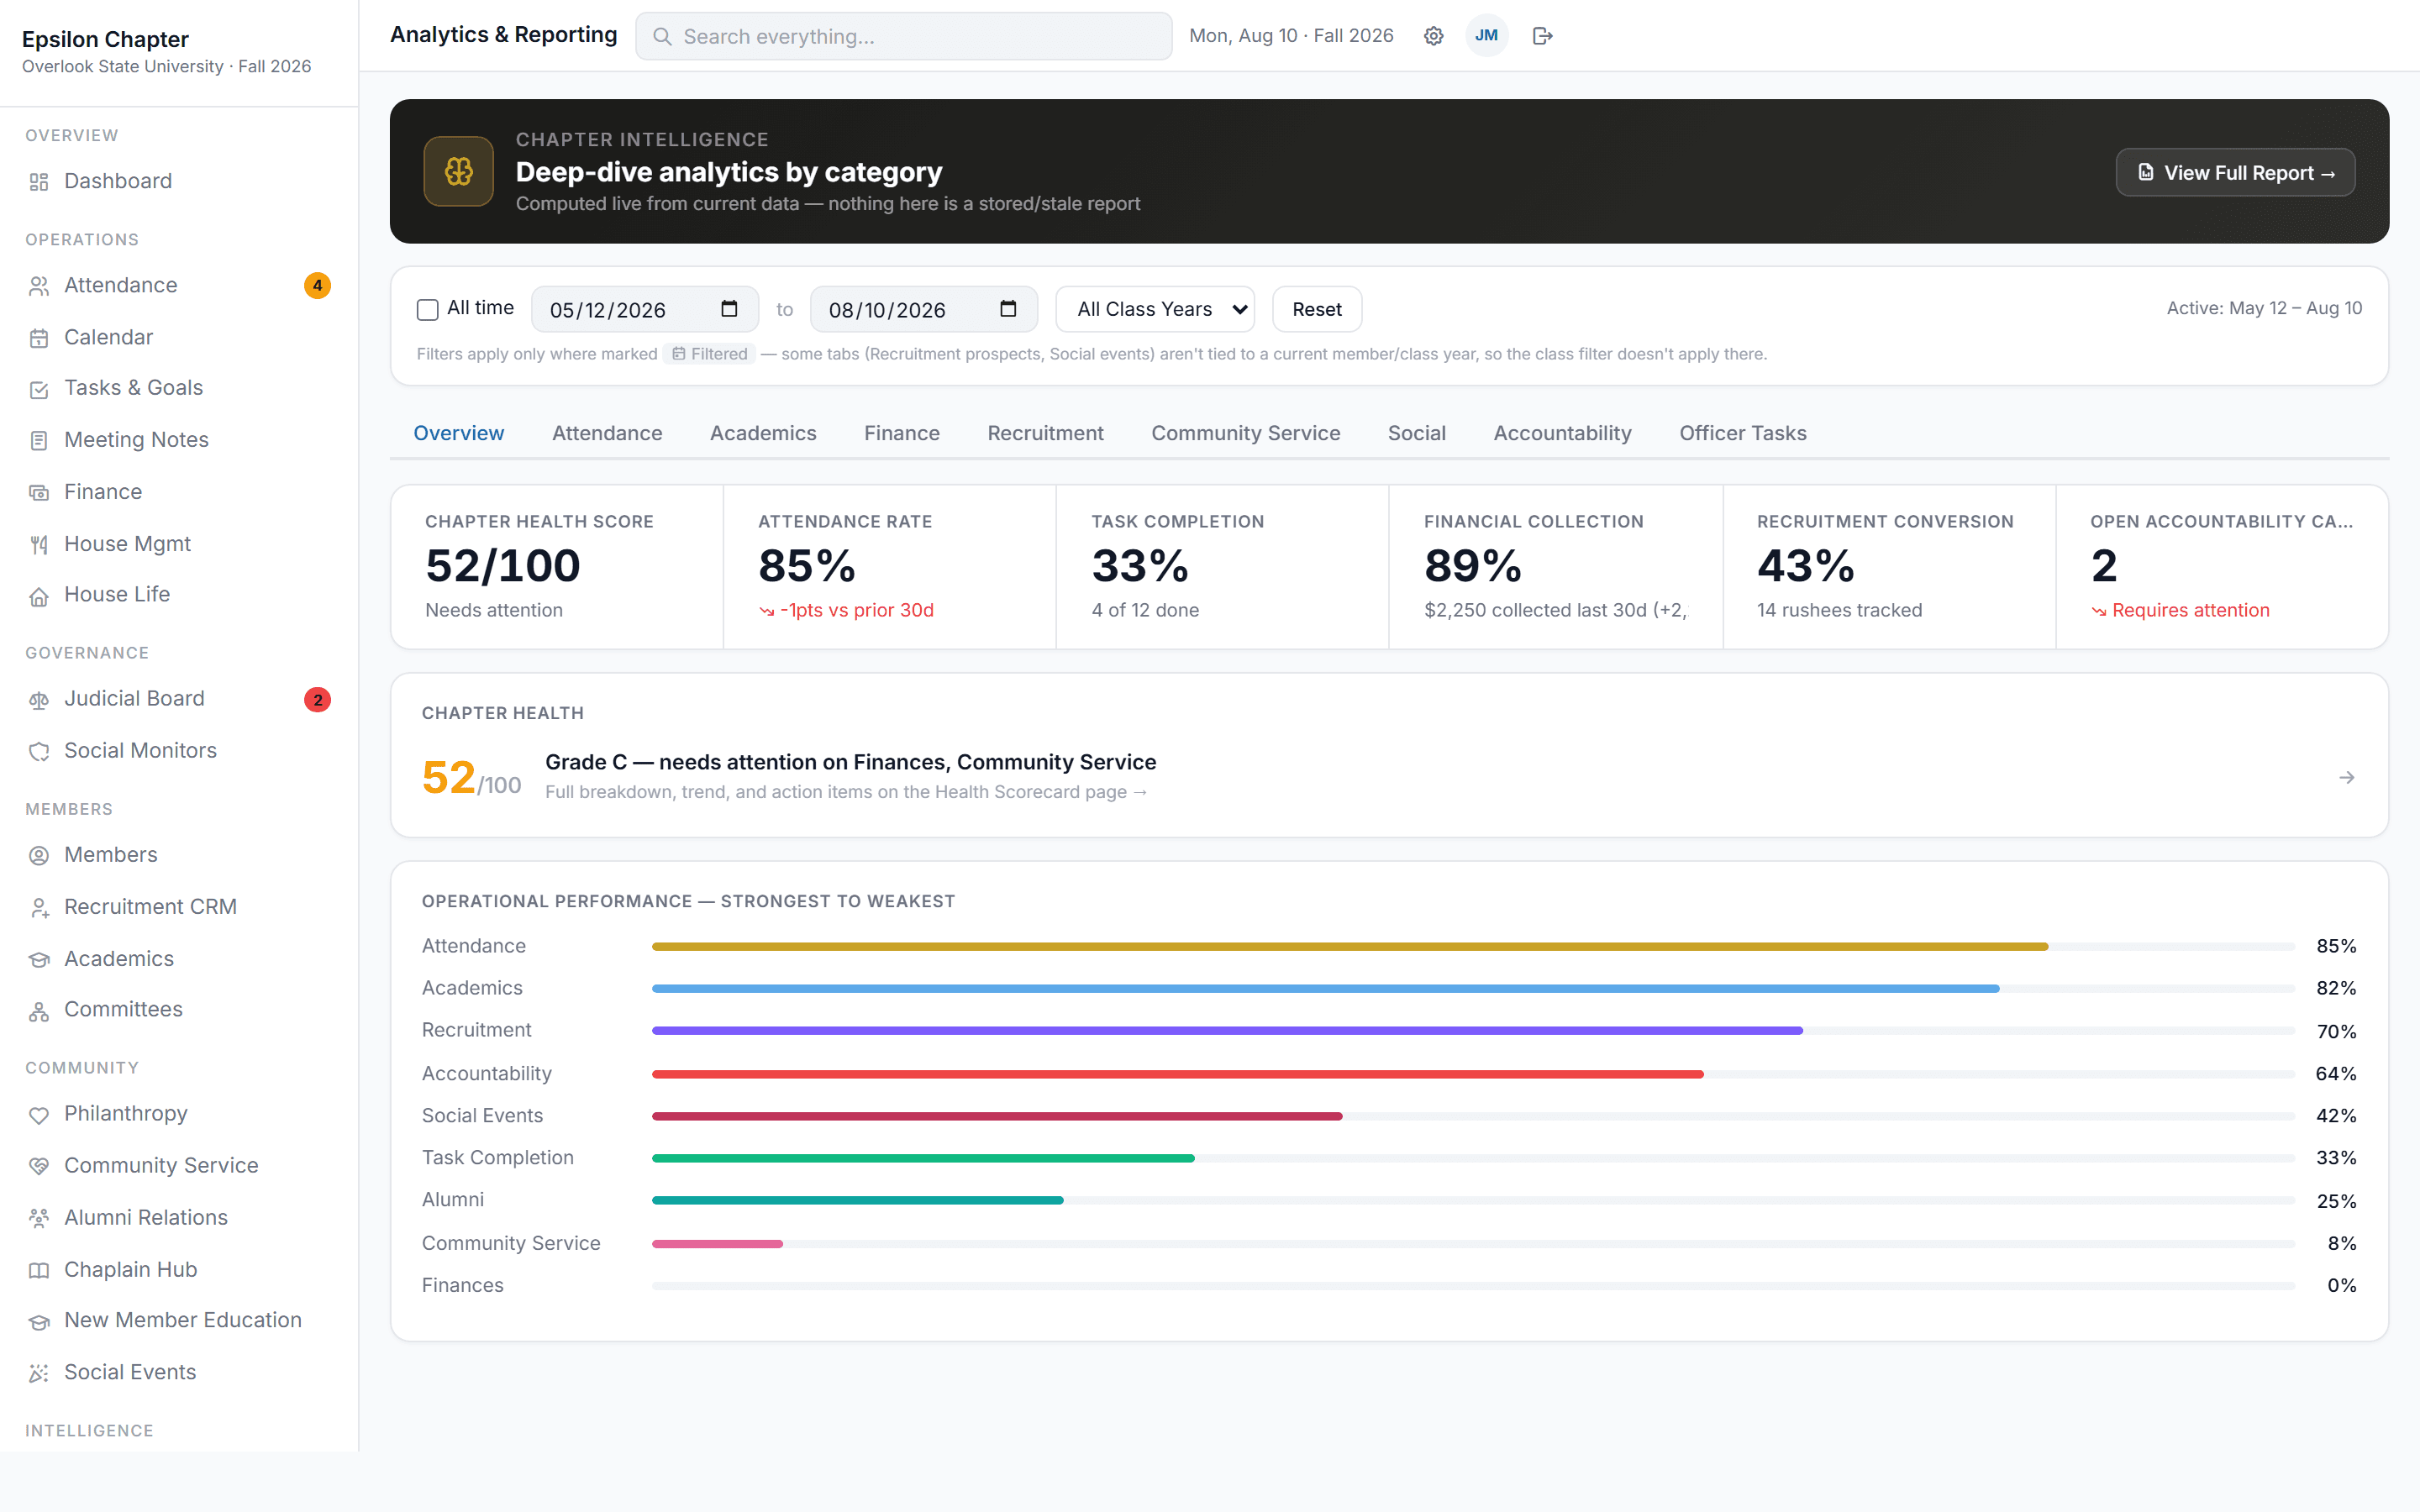Switch to the Academics analytics tab
Viewport: 2420px width, 1512px height.
click(x=763, y=434)
